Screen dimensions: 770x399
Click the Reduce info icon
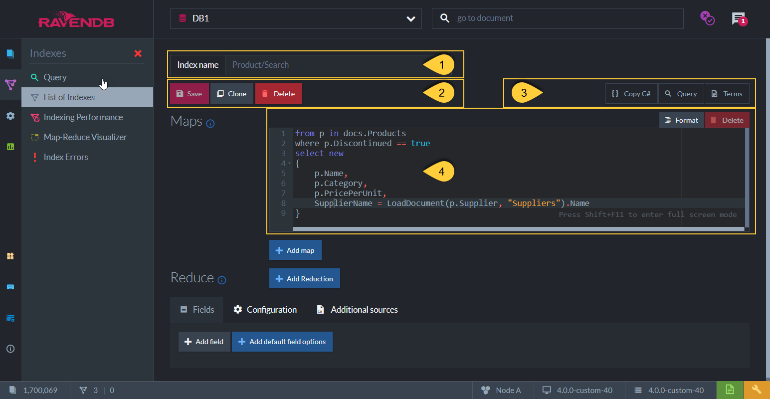click(x=222, y=280)
